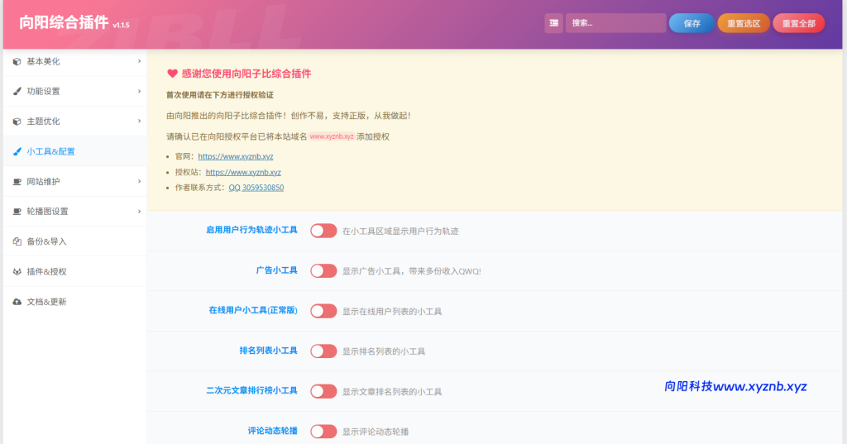Click the 向阳综合插件 title
The image size is (847, 444).
click(x=64, y=22)
